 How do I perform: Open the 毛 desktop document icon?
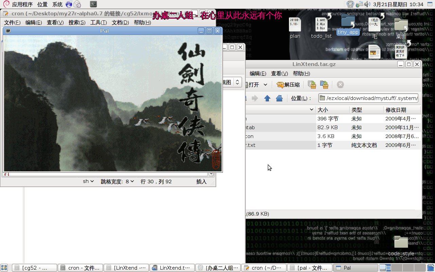click(375, 28)
